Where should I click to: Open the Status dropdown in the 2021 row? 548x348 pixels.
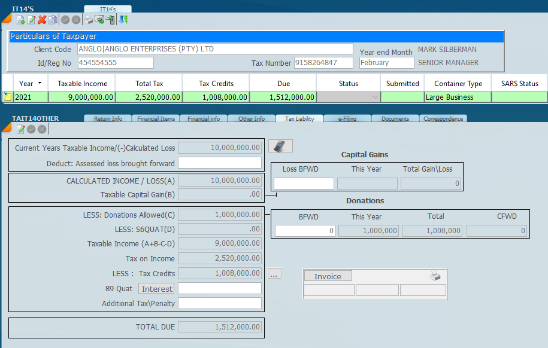pyautogui.click(x=375, y=97)
